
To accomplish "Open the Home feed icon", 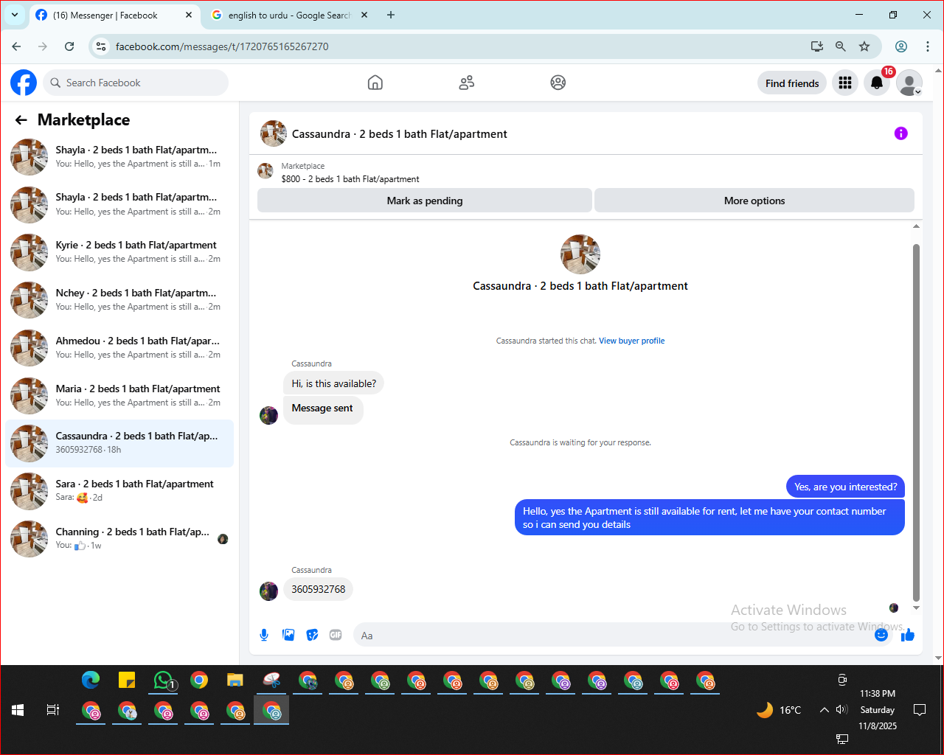I will (x=375, y=83).
